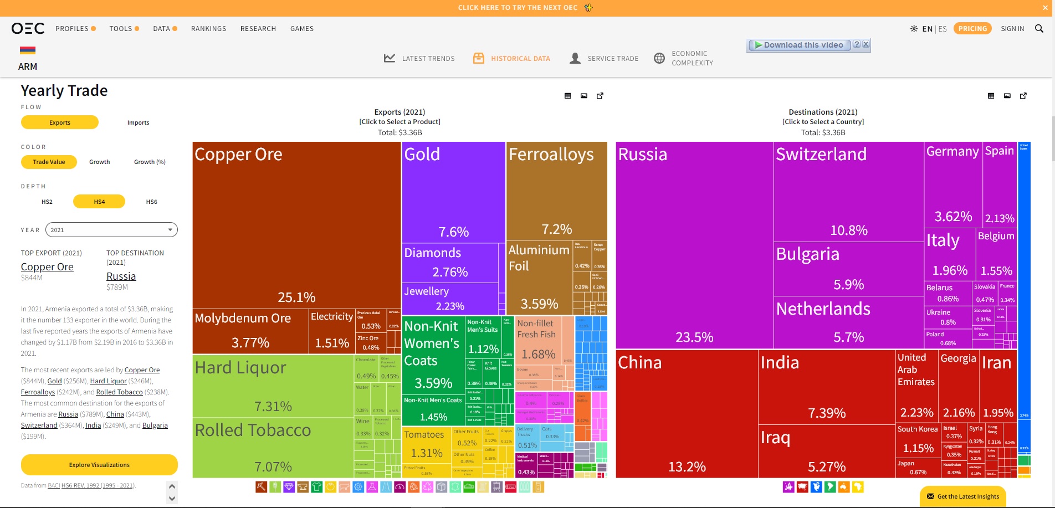
Task: Save Destinations chart as image
Action: click(1007, 96)
